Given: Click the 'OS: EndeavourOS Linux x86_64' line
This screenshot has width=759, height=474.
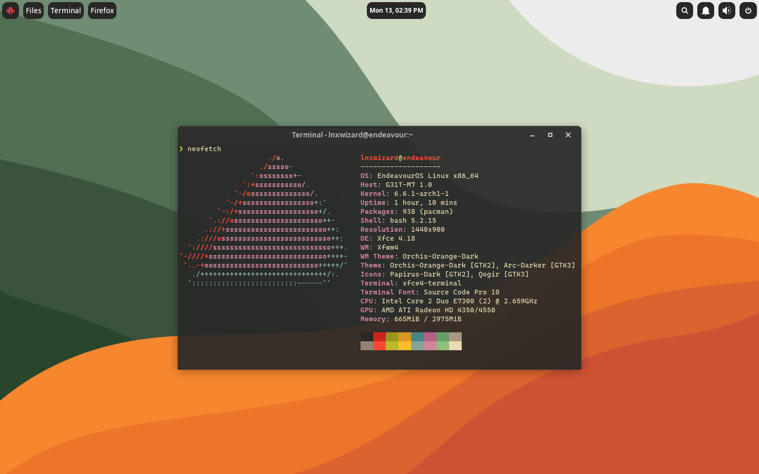Looking at the screenshot, I should (420, 176).
